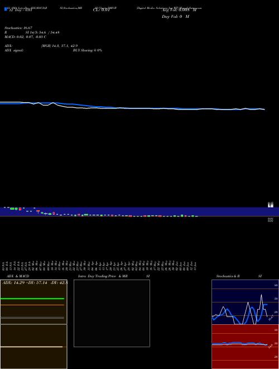Click the blue RSI line in red panel
The height and width of the screenshot is (369, 279).
tap(239, 343)
